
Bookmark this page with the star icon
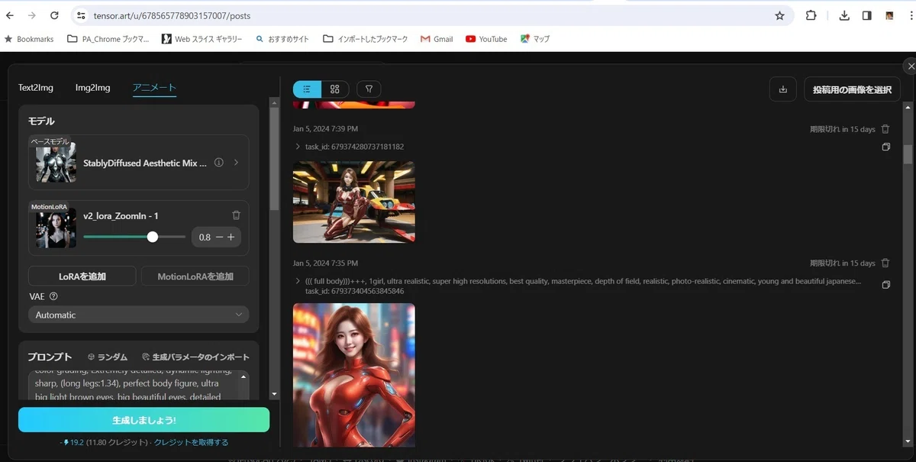779,15
